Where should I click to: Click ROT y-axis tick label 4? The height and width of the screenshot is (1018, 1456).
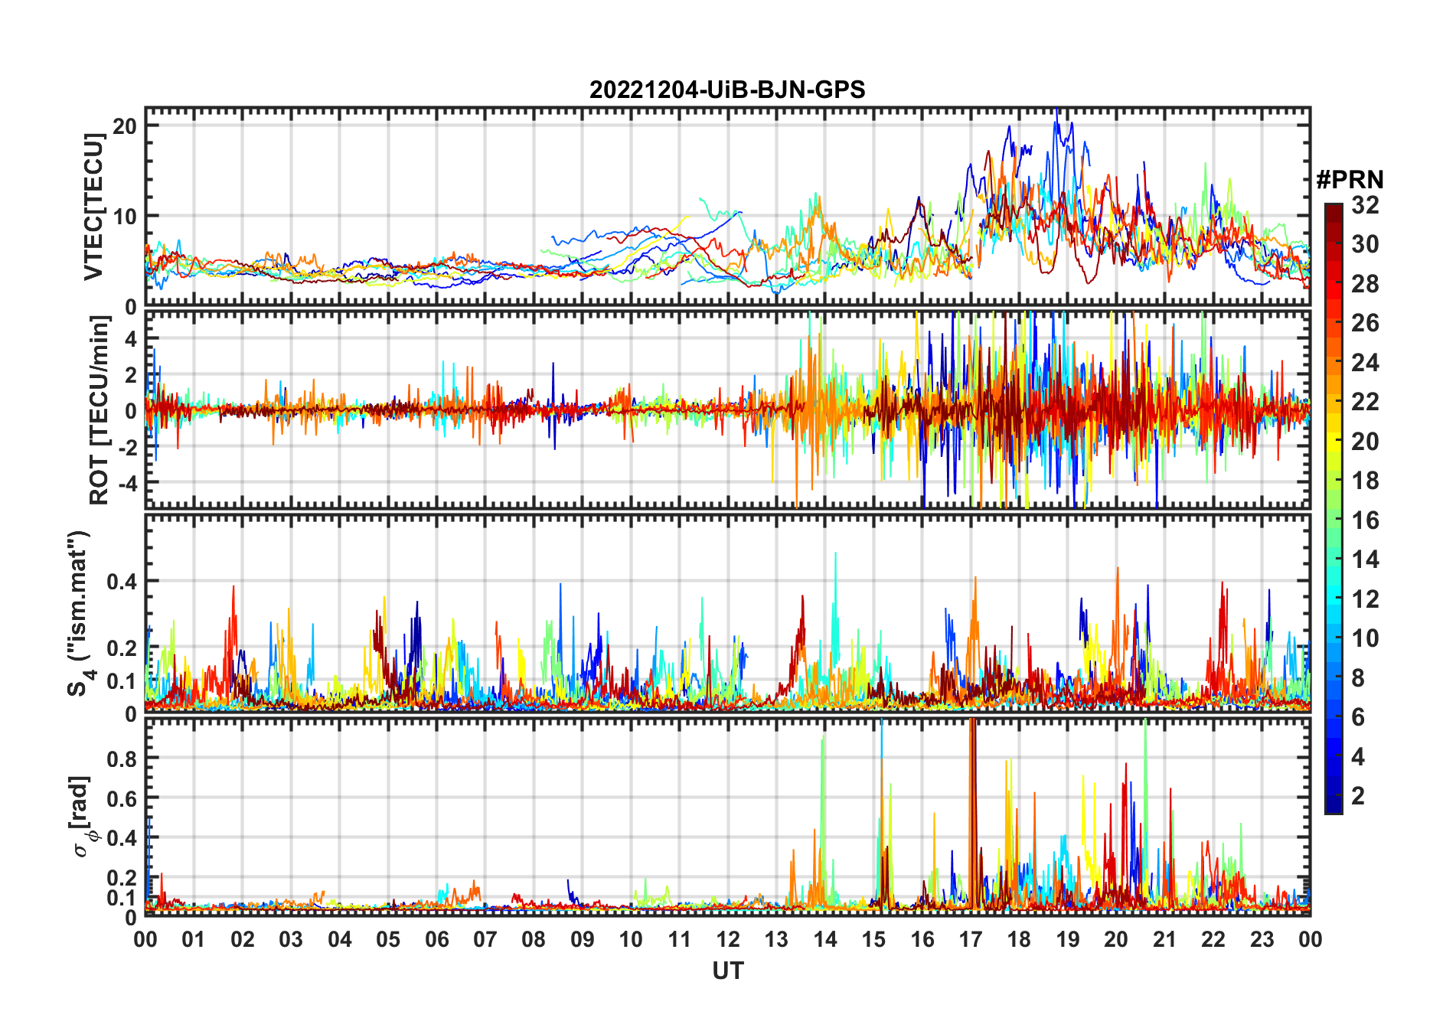(x=132, y=338)
